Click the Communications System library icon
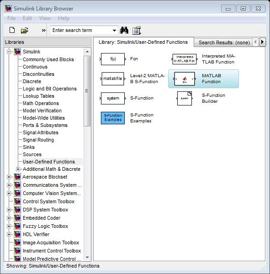Image resolution: width=270 pixels, height=274 pixels. pyautogui.click(x=17, y=185)
